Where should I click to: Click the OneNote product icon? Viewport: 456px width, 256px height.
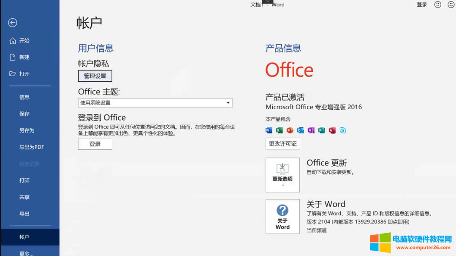(311, 130)
